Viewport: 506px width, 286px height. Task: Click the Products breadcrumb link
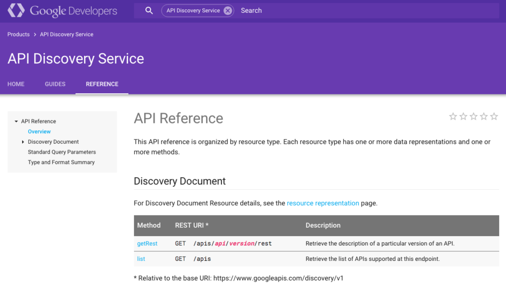[18, 34]
